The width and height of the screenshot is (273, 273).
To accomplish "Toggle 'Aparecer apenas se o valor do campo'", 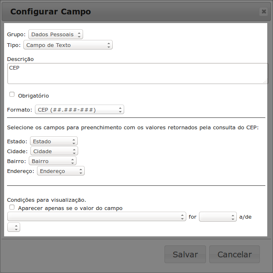I will [x=12, y=208].
